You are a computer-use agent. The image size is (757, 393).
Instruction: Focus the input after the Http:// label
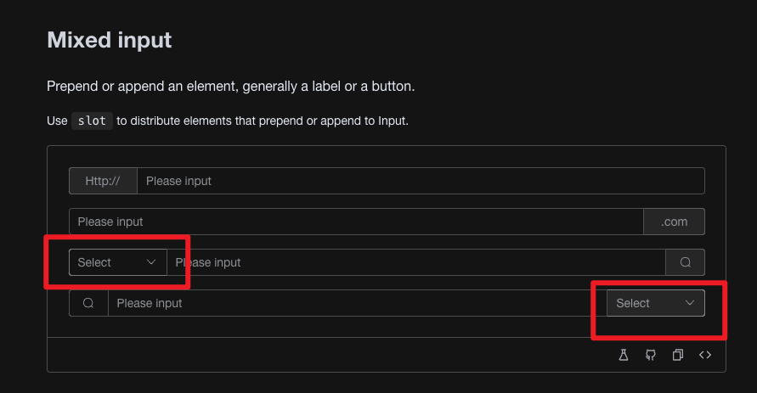(x=421, y=181)
